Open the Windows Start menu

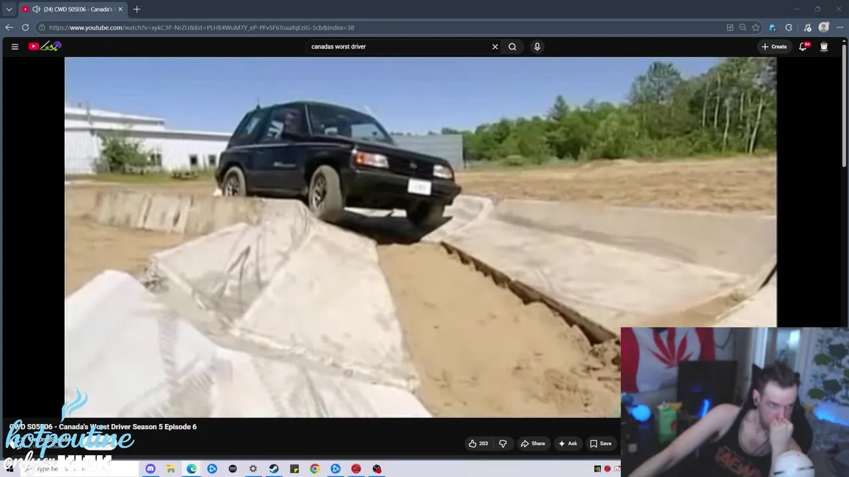(9, 468)
